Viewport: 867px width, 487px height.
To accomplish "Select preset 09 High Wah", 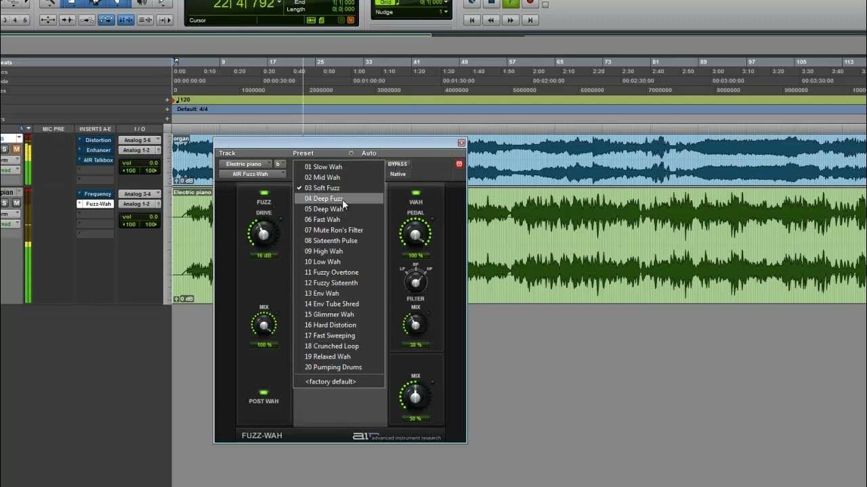I will 339,251.
